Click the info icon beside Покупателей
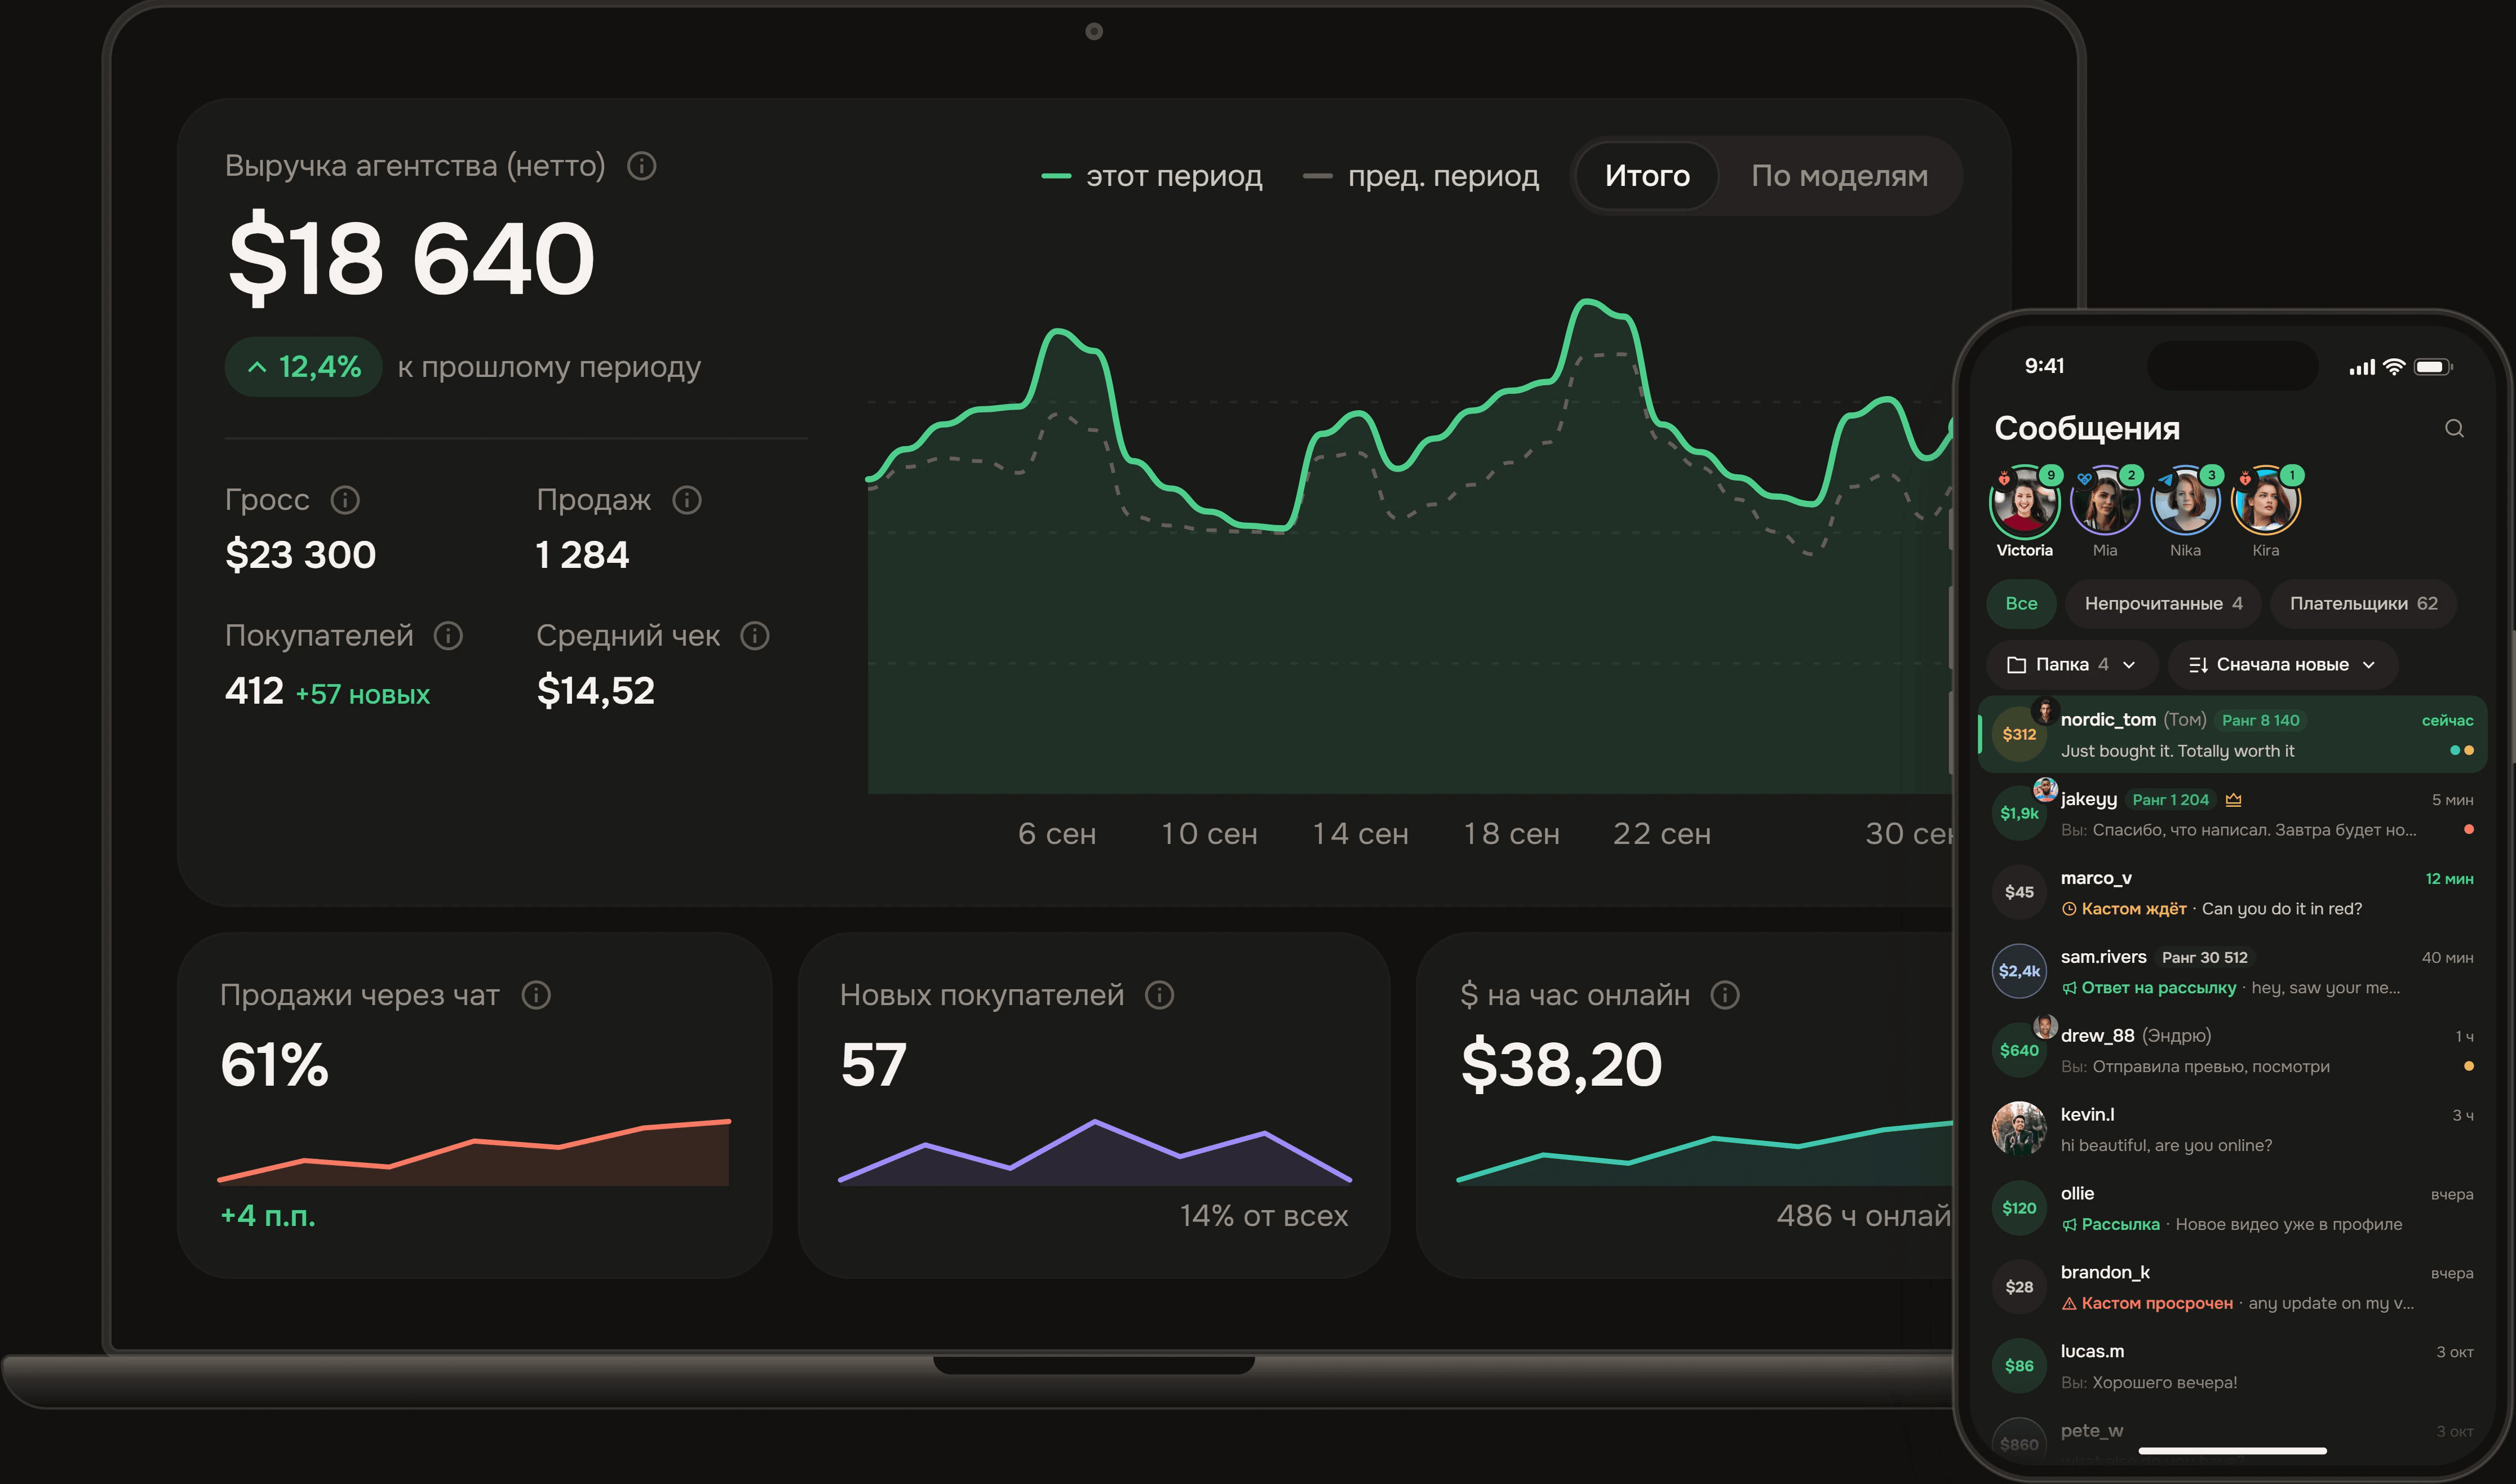2516x1484 pixels. pyautogui.click(x=448, y=636)
